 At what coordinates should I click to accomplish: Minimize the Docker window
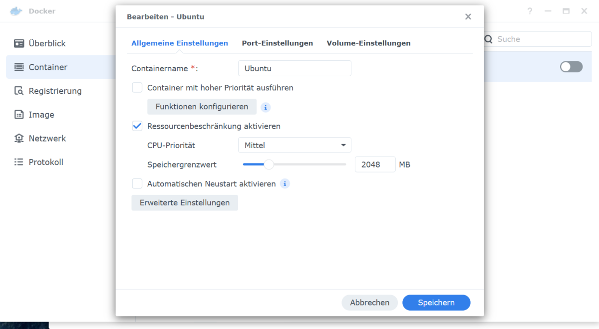(x=548, y=11)
